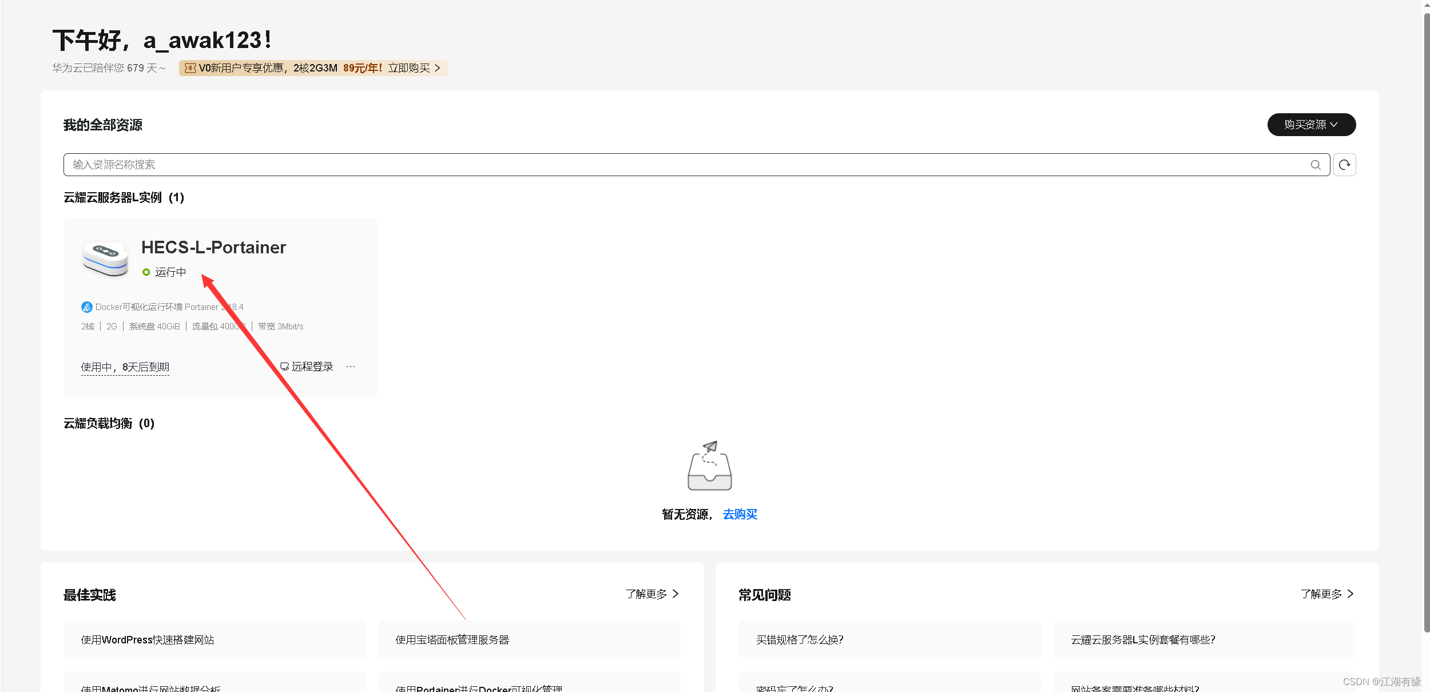Expand 了解更多 under 最佳实践

coord(652,594)
